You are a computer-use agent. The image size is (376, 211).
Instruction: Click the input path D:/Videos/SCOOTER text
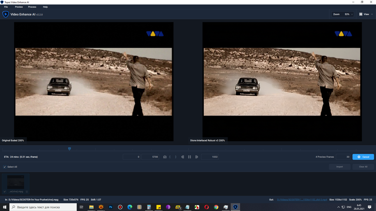click(33, 200)
